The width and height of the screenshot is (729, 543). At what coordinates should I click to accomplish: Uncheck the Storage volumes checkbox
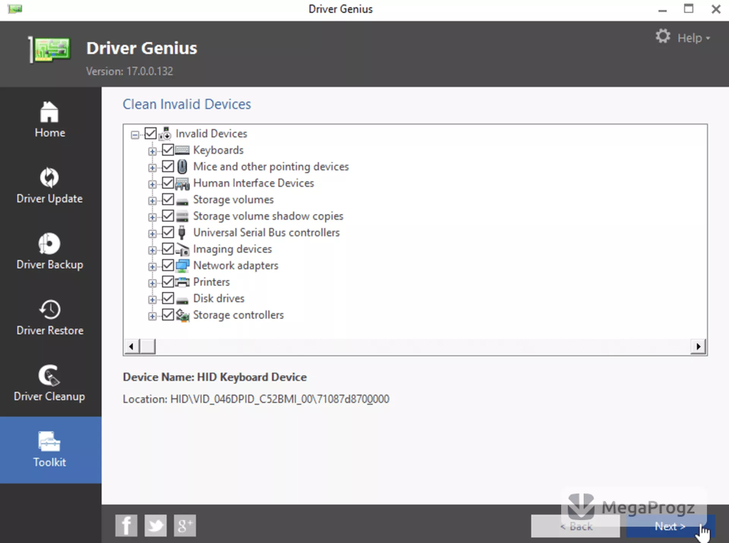pyautogui.click(x=168, y=199)
